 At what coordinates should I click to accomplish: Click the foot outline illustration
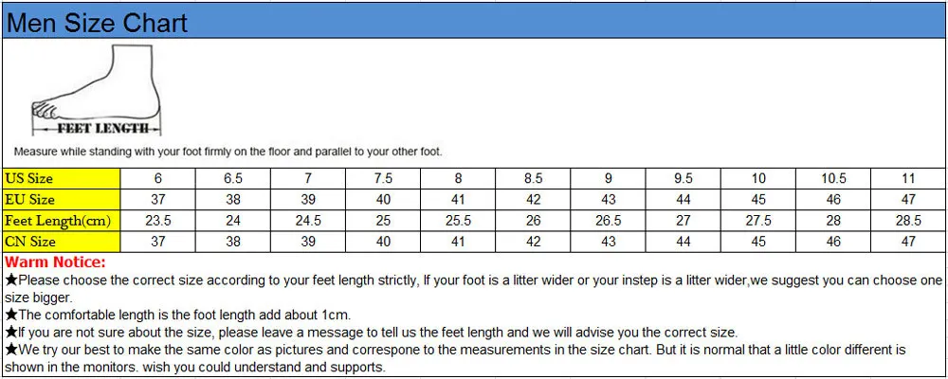tap(96, 88)
